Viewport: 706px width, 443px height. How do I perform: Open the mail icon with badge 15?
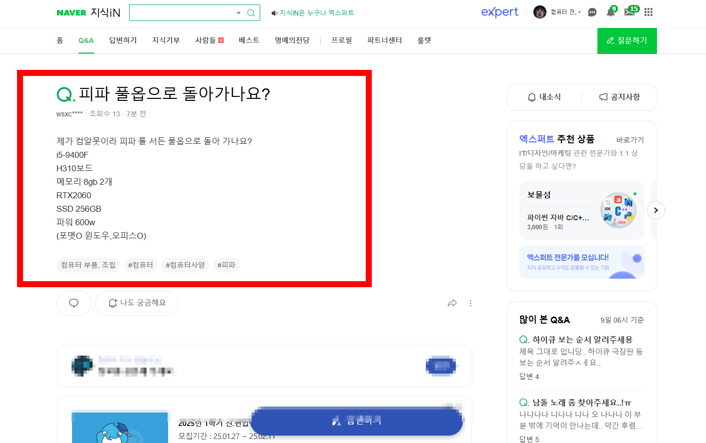click(630, 11)
